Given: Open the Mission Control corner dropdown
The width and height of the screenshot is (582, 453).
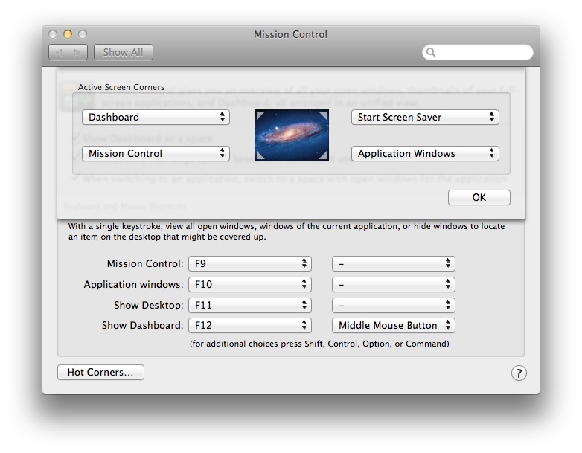Looking at the screenshot, I should coord(156,153).
